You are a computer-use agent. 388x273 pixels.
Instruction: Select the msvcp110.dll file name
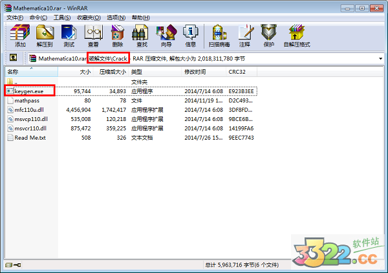pos(31,119)
